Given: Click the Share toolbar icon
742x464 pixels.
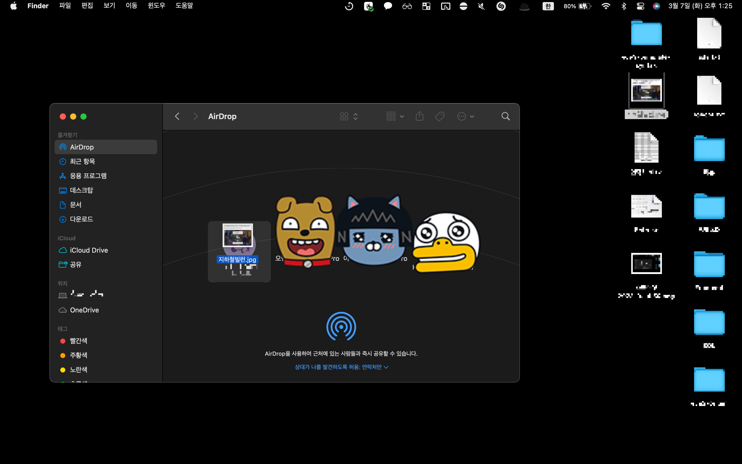Looking at the screenshot, I should (419, 116).
